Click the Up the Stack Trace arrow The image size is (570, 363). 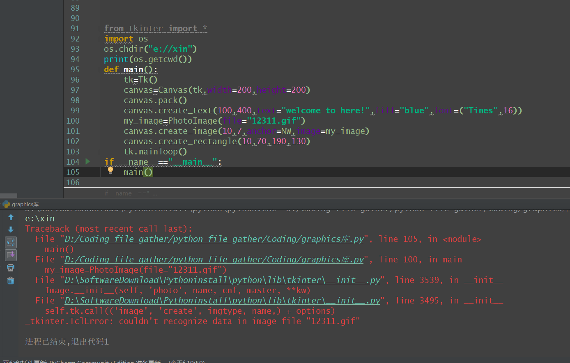coord(11,217)
